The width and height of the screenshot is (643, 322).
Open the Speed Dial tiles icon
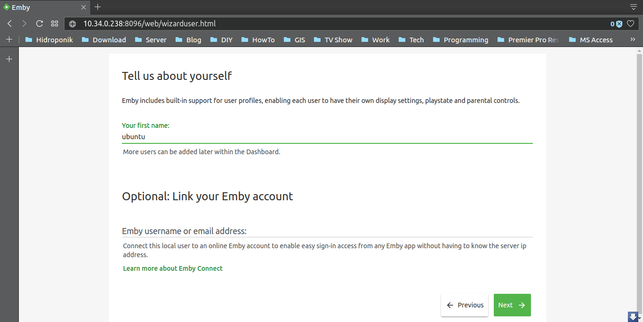(55, 24)
